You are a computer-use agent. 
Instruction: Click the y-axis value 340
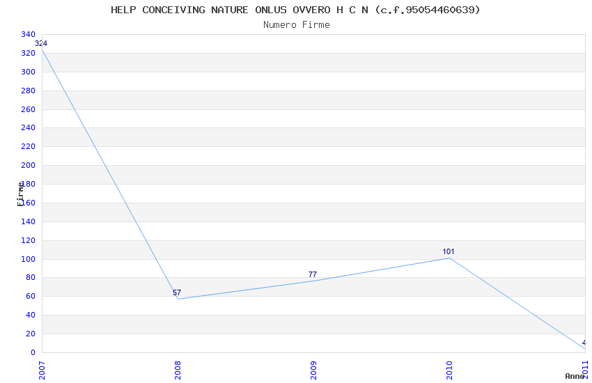(28, 34)
